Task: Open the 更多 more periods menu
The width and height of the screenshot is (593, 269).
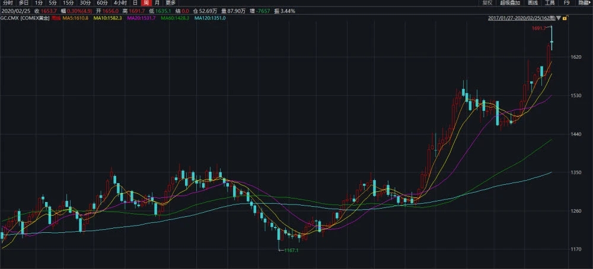Action: tap(170, 3)
